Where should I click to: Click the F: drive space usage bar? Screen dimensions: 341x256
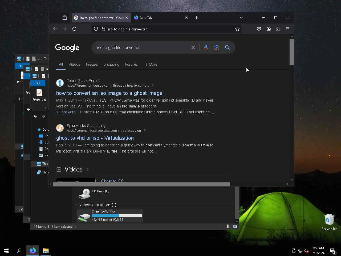117,215
